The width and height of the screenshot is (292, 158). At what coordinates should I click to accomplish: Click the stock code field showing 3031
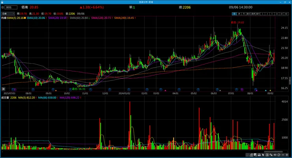[x=11, y=7]
